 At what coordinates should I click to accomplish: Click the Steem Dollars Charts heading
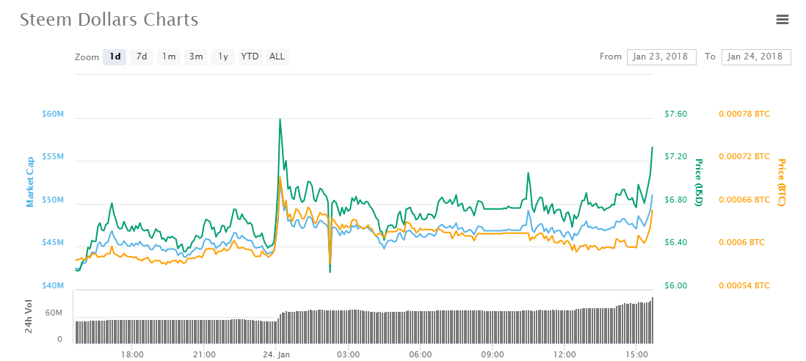click(x=109, y=20)
